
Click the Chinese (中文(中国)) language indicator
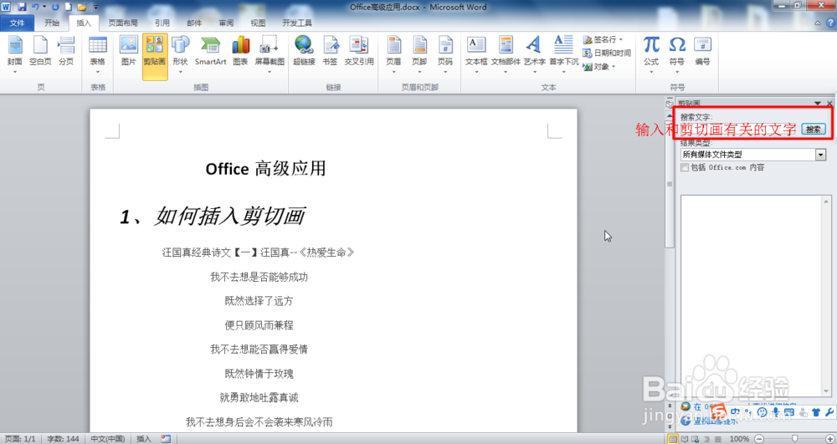tap(107, 439)
